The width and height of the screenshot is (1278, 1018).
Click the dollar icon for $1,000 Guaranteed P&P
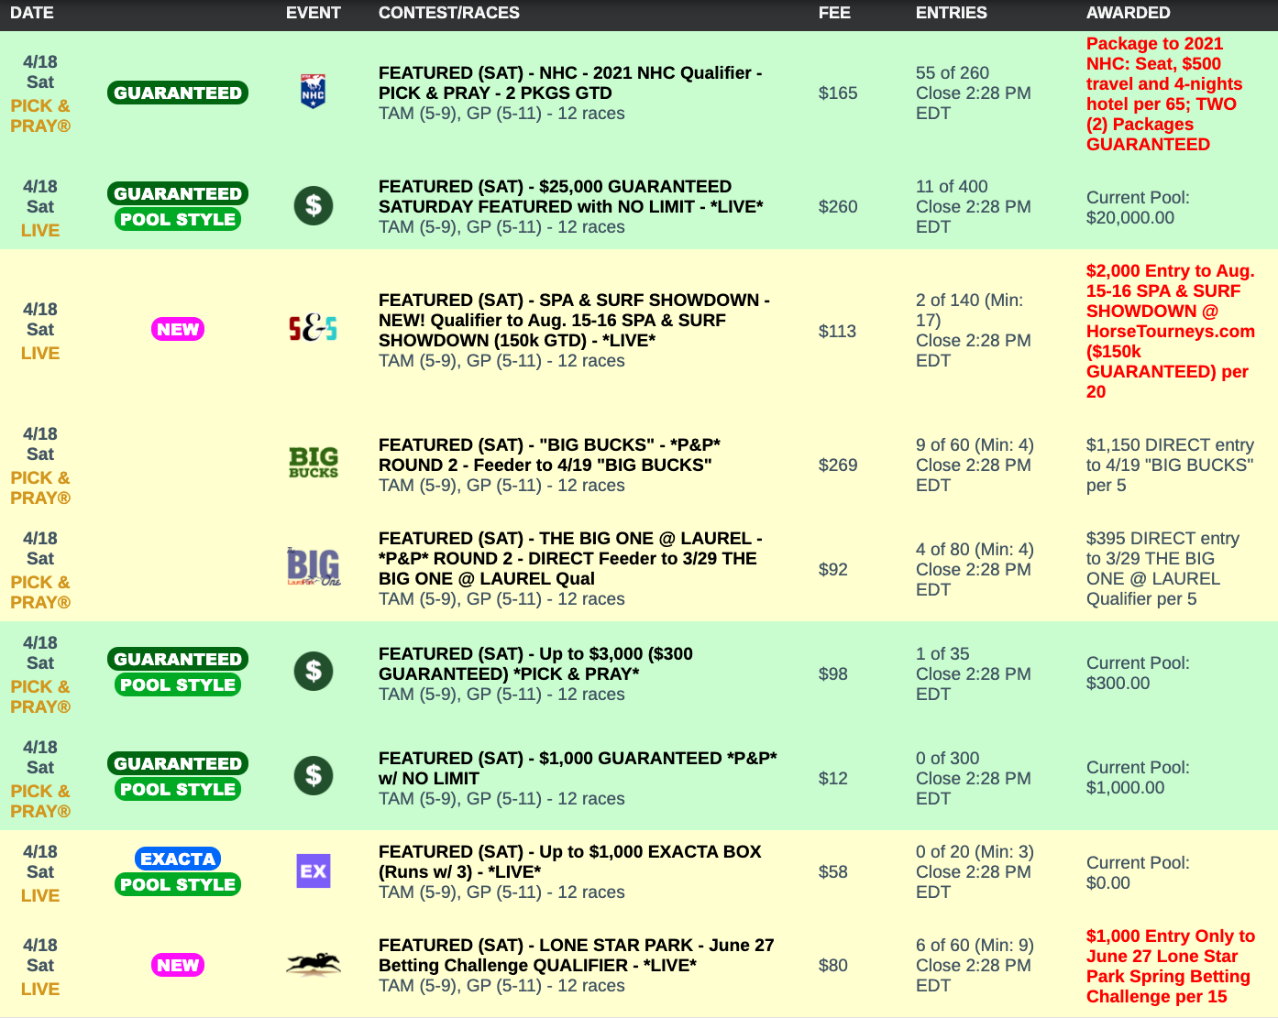(313, 776)
